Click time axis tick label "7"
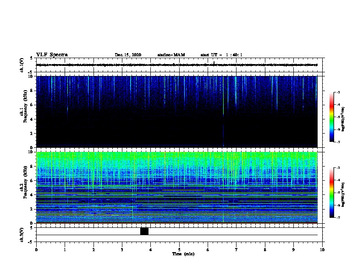Image resolution: width=363 pixels, height=280 pixels. tap(236, 250)
